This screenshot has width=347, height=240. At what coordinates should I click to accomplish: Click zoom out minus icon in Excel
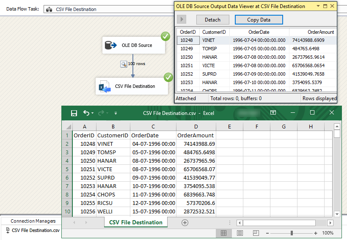[267, 233]
